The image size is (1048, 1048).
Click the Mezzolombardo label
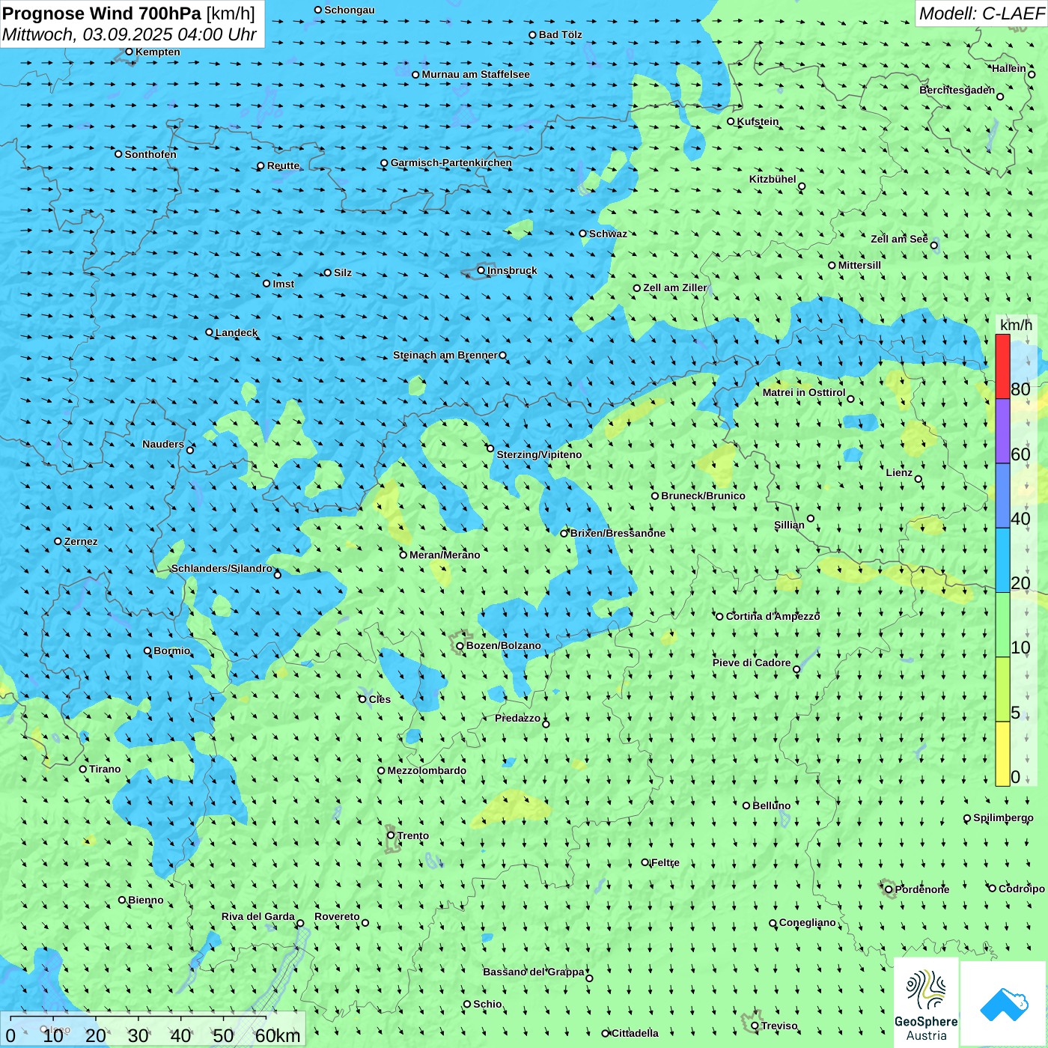[427, 770]
